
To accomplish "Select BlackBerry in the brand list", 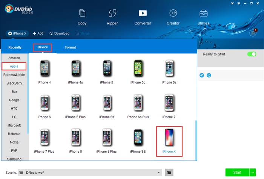I will tap(14, 83).
